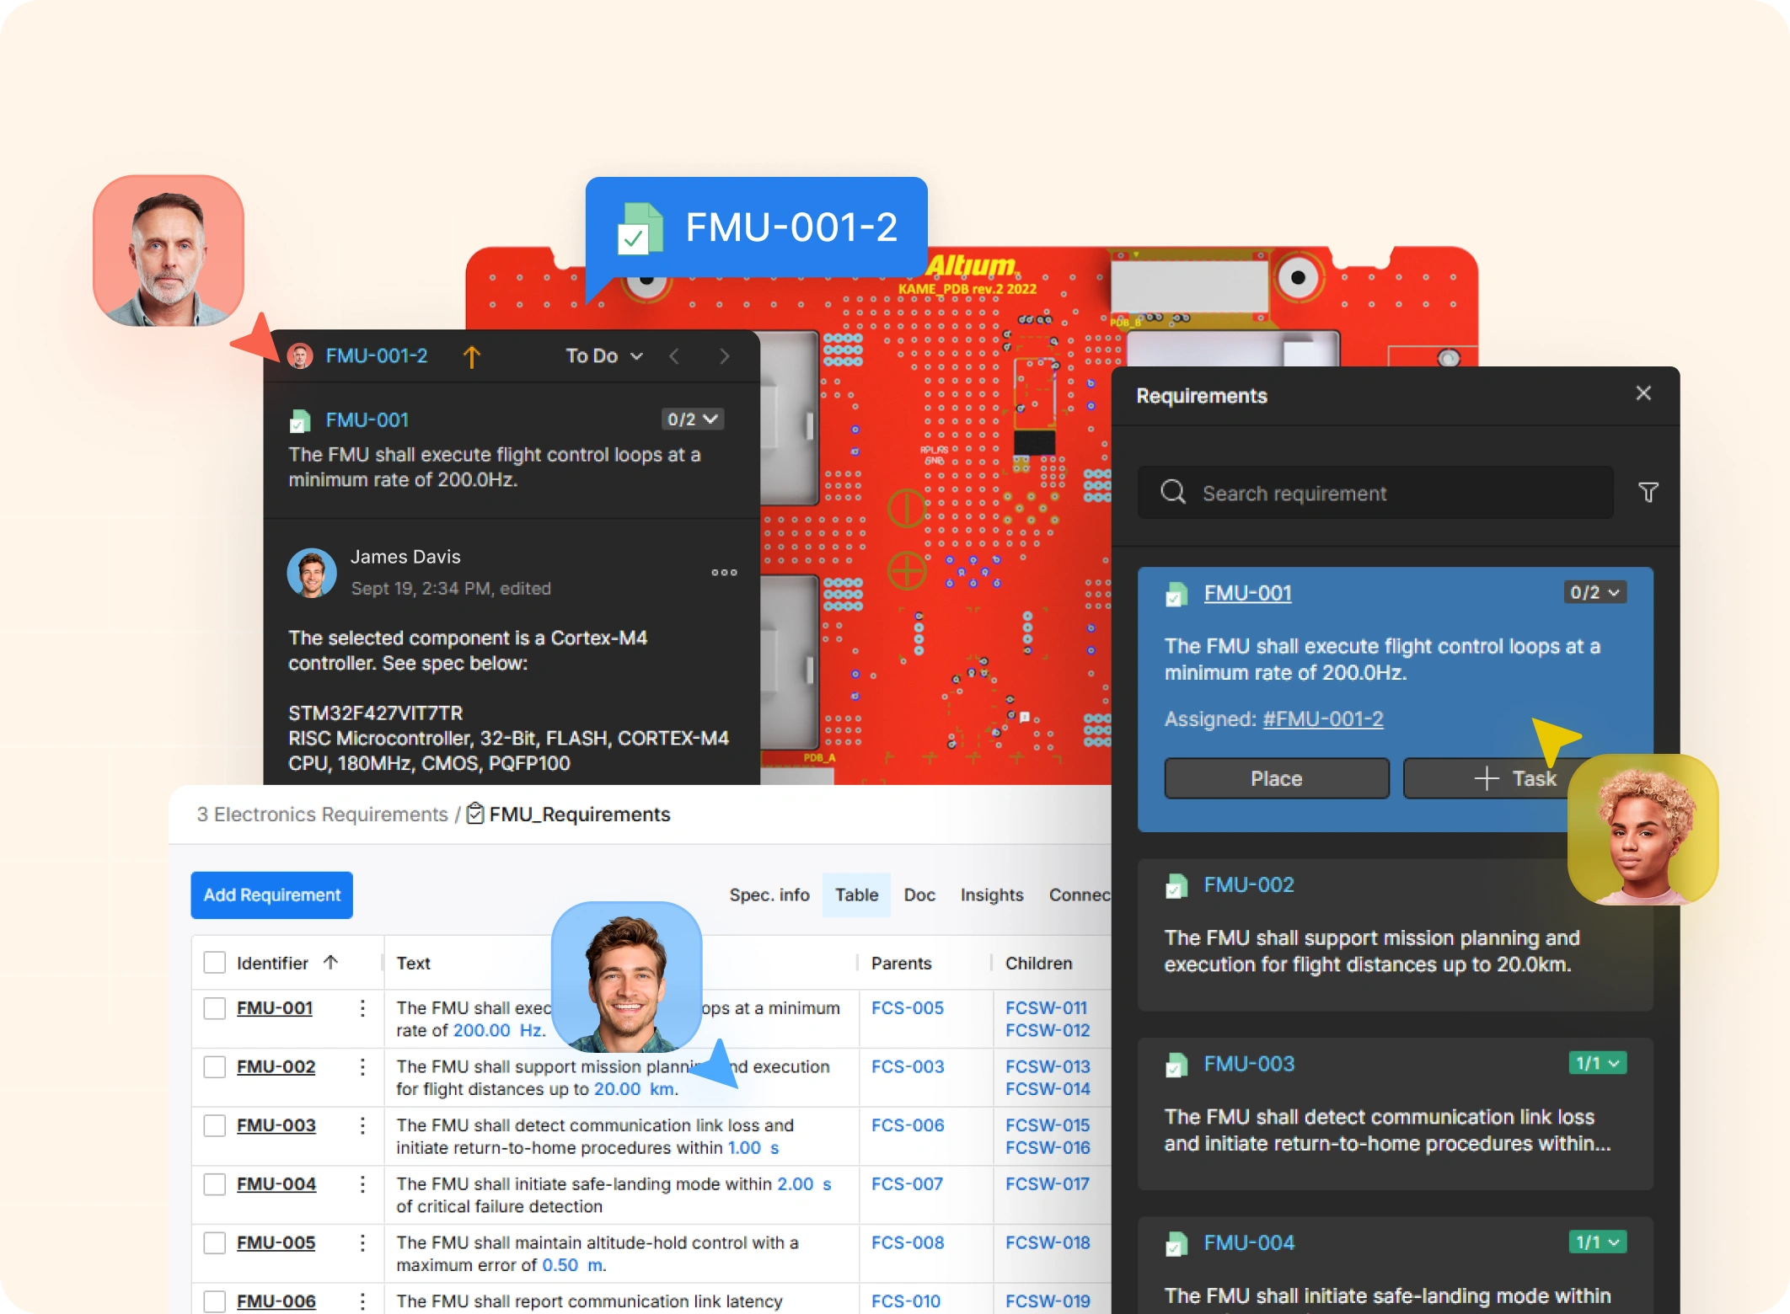The height and width of the screenshot is (1314, 1790).
Task: Check the box for row FMU-003
Action: coord(215,1125)
